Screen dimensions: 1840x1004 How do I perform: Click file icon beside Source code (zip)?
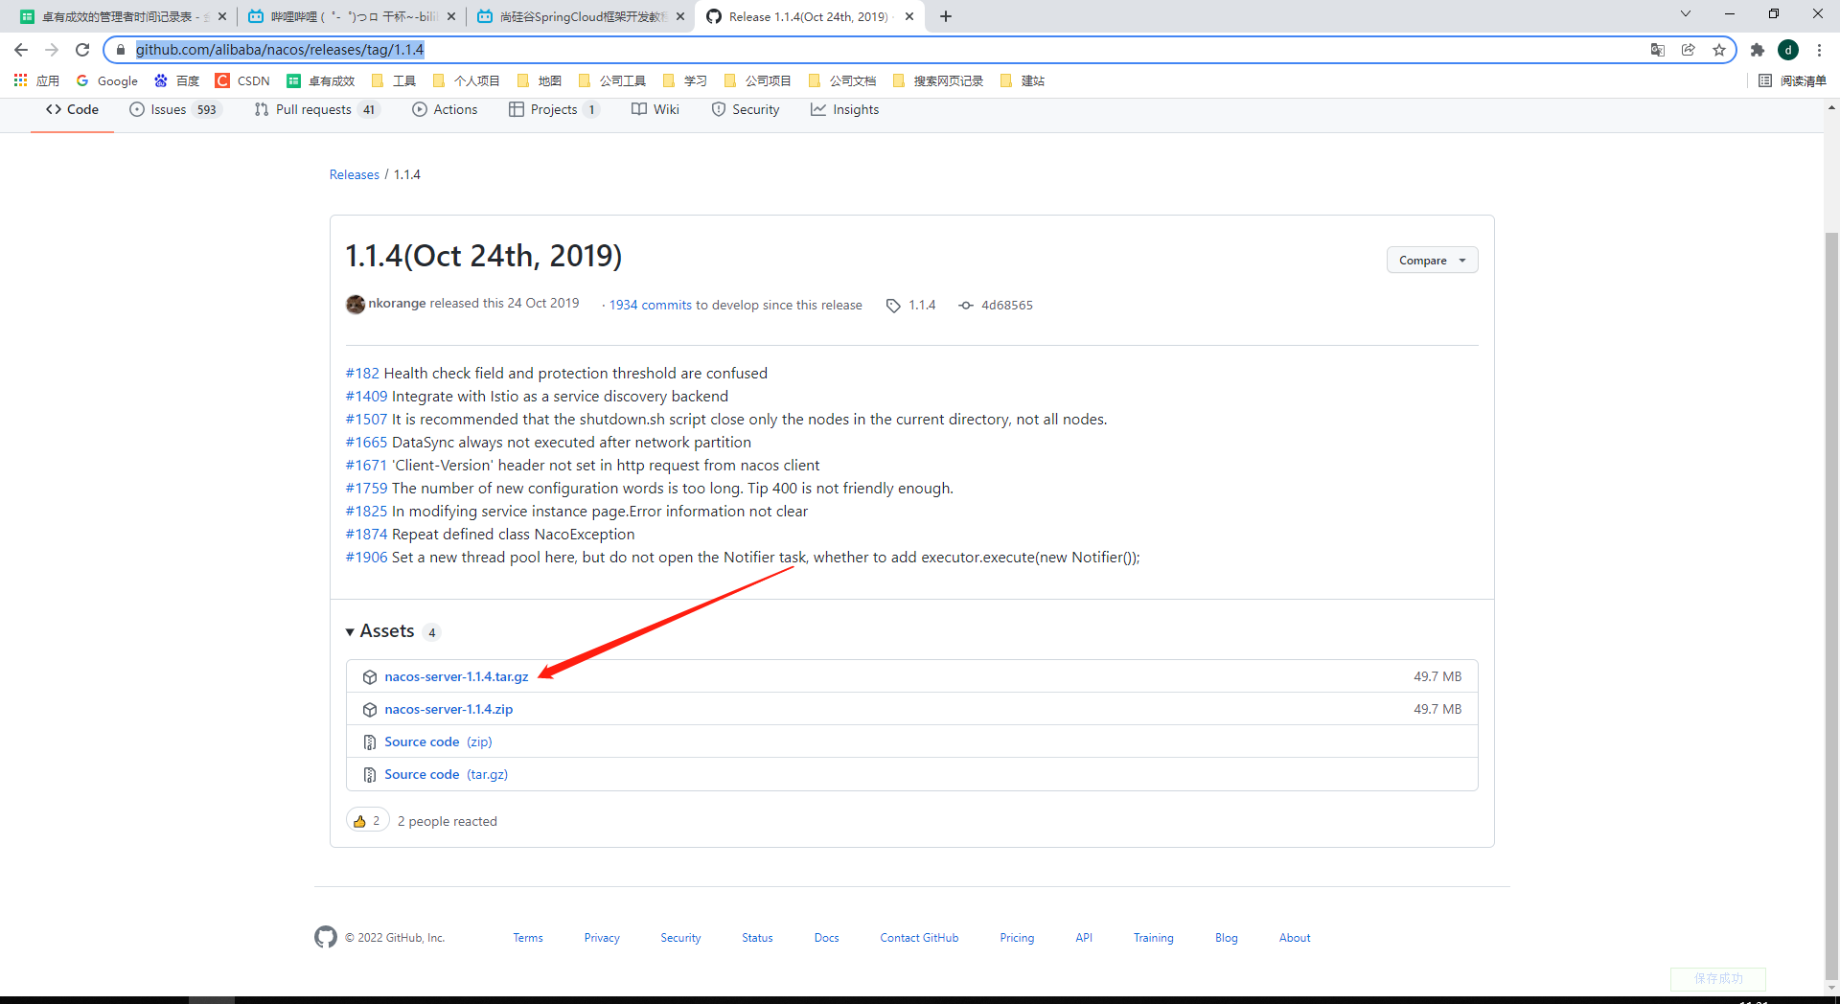pyautogui.click(x=370, y=742)
